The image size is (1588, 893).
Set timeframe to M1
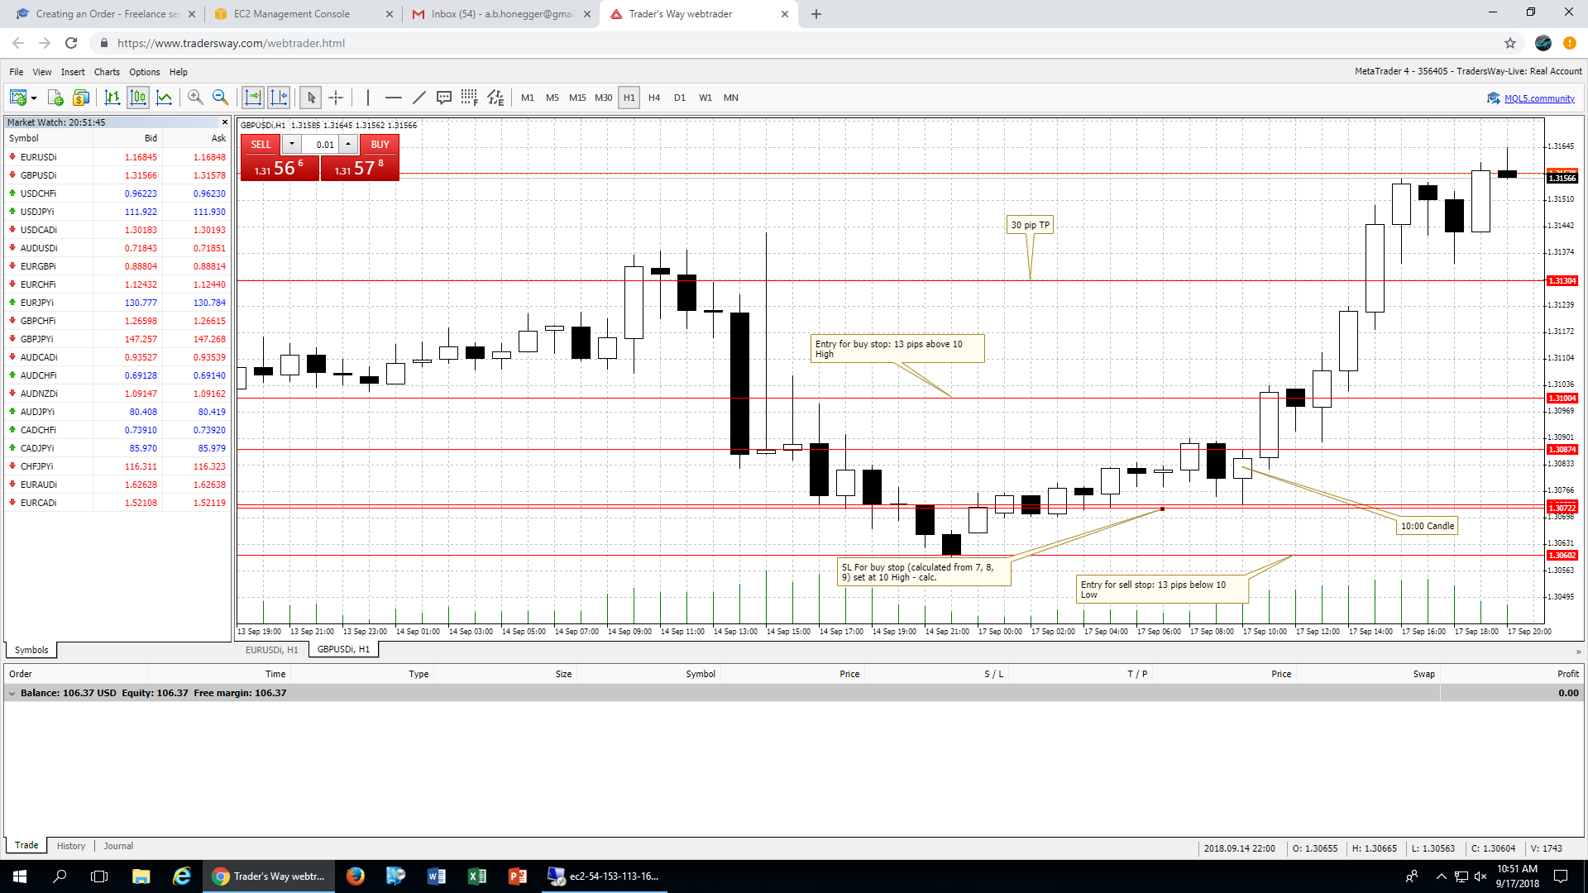528,98
